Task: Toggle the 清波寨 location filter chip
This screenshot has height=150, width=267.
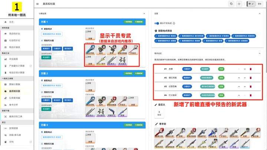Action: click(x=190, y=41)
